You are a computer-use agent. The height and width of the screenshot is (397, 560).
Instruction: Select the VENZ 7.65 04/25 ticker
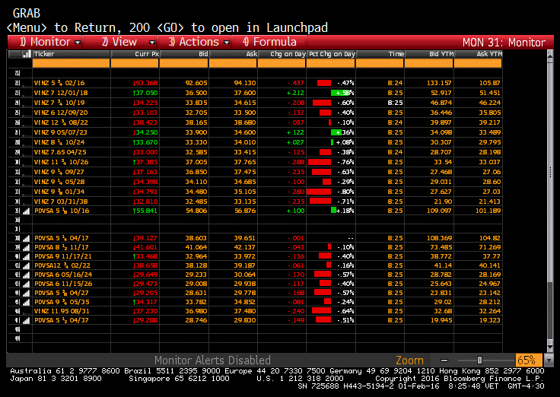tap(60, 152)
